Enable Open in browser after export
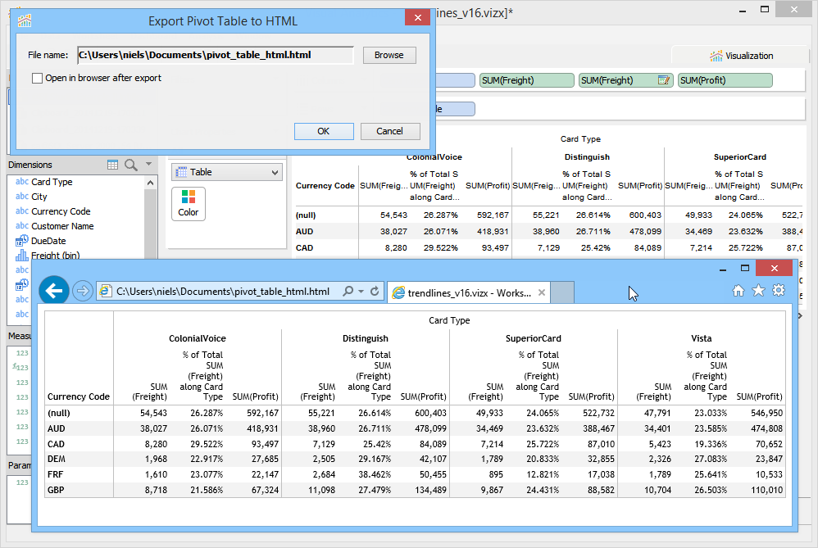The image size is (818, 548). 37,79
